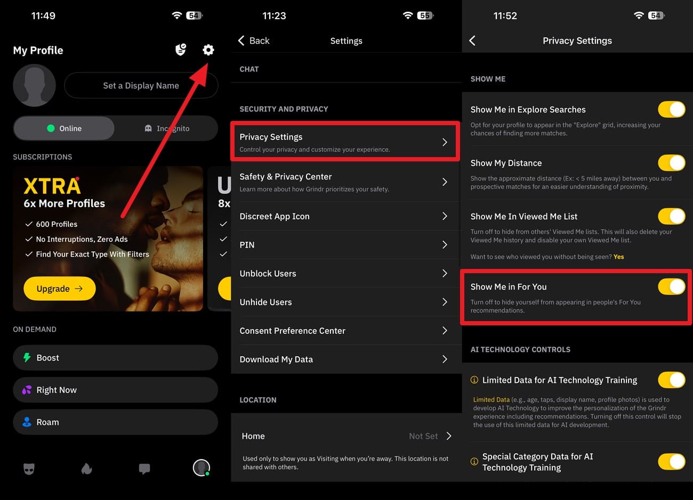Tap the yellow Limited Data link
This screenshot has height=500, width=693.
(491, 399)
